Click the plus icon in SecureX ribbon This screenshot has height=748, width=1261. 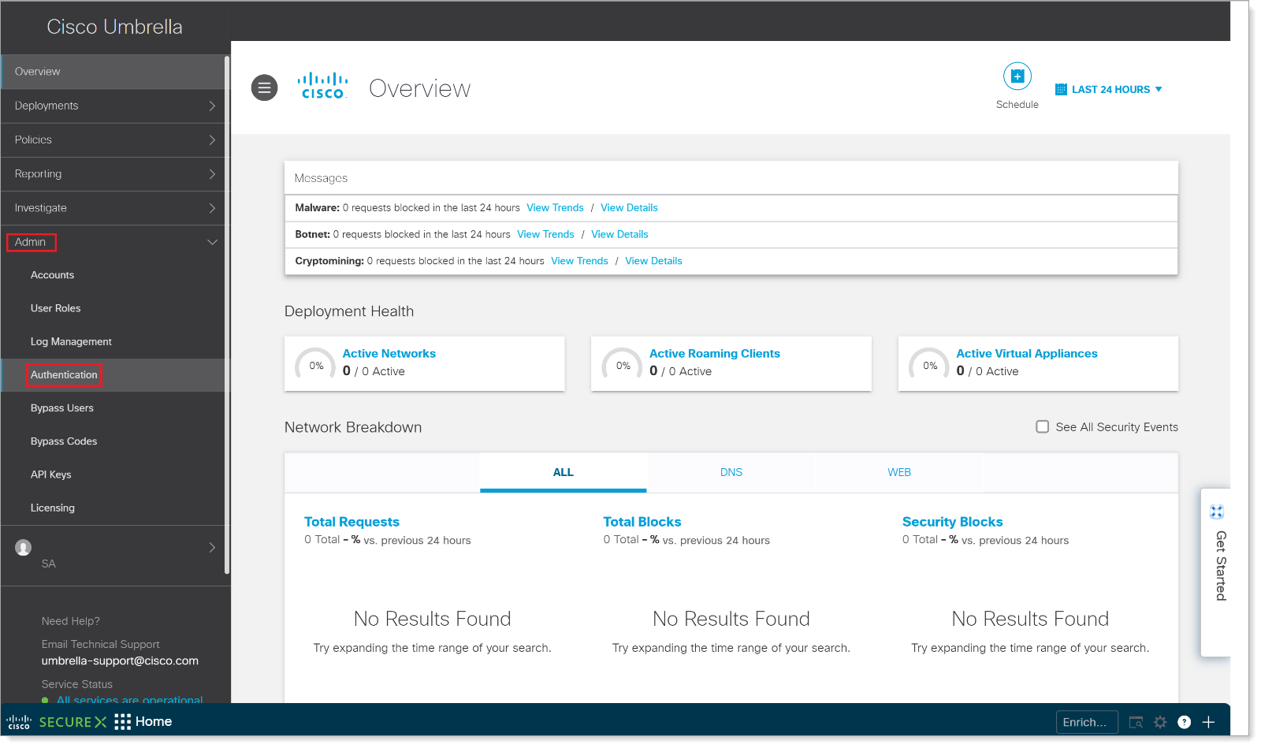point(1208,722)
